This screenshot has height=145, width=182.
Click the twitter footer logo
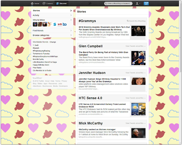(x=37, y=78)
